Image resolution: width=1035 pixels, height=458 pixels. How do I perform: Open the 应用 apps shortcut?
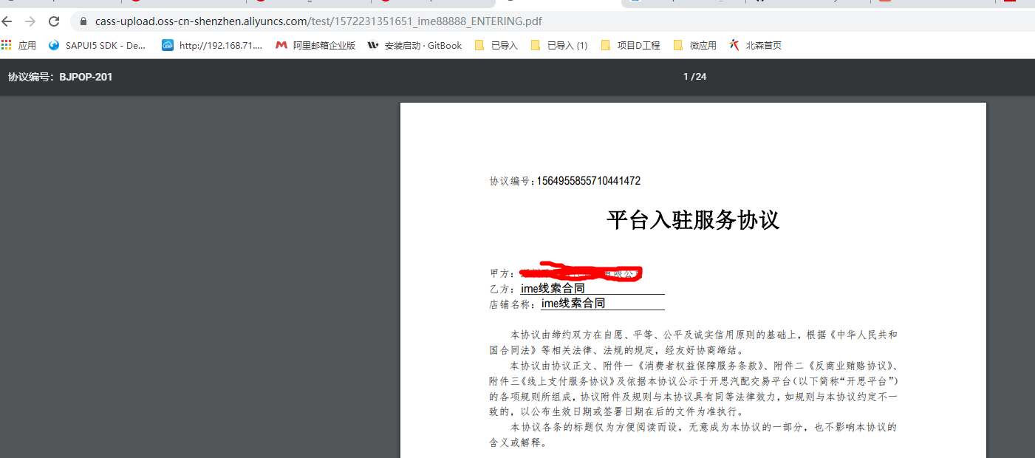(x=19, y=45)
